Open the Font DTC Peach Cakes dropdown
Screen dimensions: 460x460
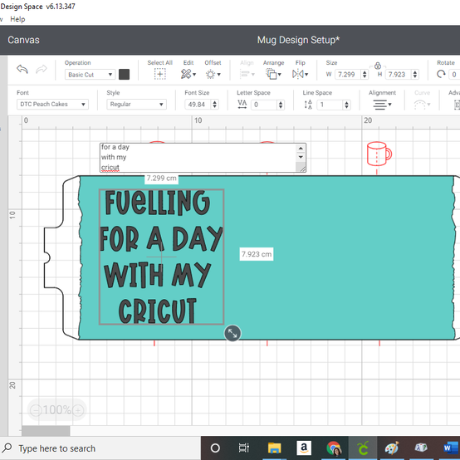tap(52, 104)
